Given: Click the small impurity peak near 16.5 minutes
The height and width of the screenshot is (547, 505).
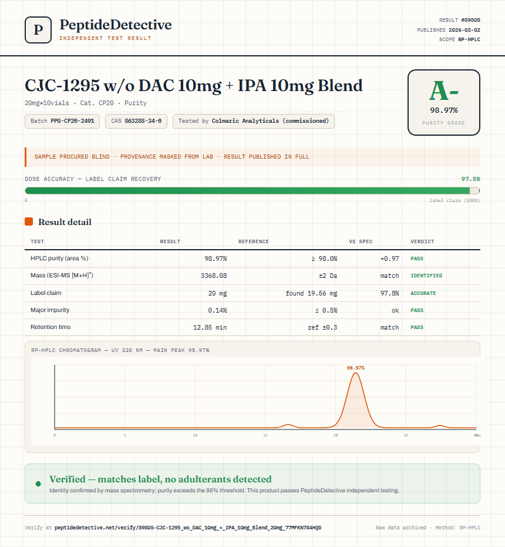Looking at the screenshot, I should (x=288, y=425).
